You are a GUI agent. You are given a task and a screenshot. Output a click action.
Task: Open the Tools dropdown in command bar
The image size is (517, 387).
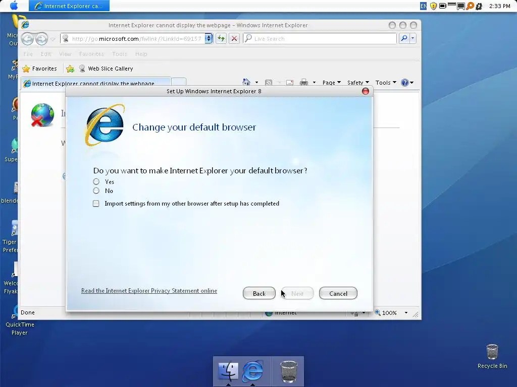386,83
